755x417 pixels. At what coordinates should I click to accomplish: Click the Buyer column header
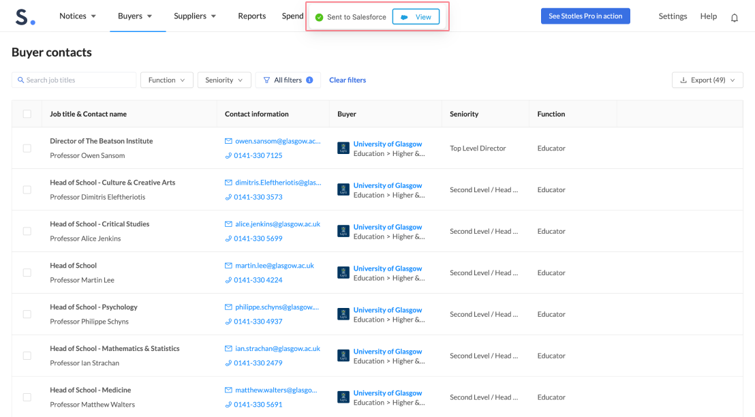tap(347, 114)
